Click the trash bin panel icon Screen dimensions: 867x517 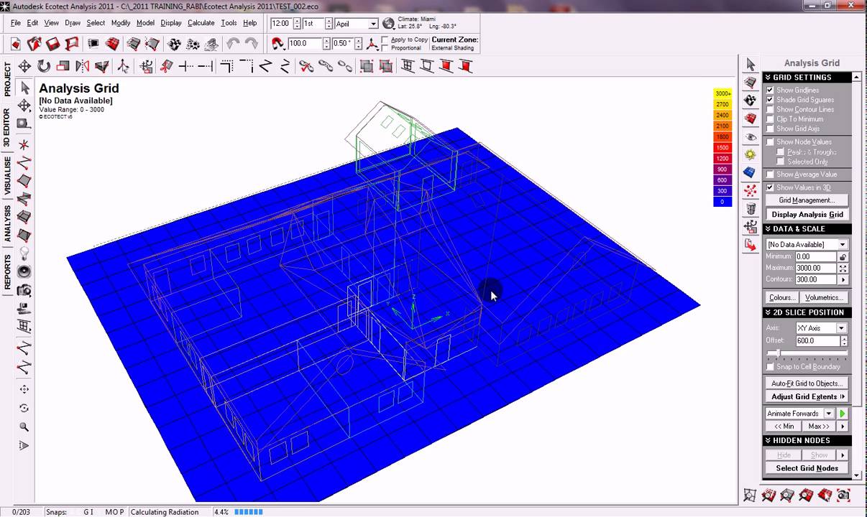751,209
